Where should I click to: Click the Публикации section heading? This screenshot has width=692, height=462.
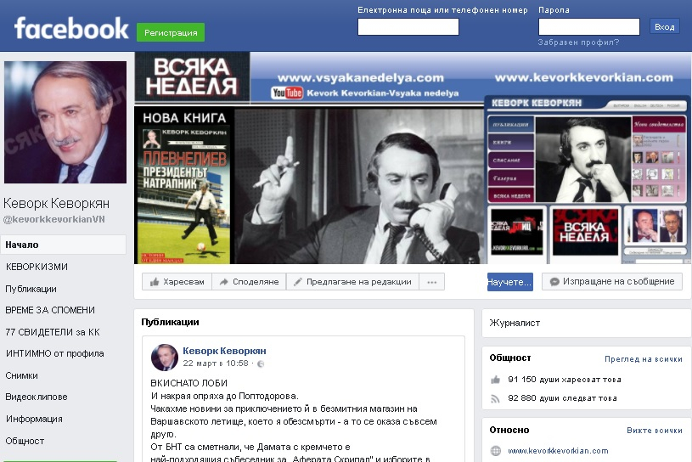170,322
